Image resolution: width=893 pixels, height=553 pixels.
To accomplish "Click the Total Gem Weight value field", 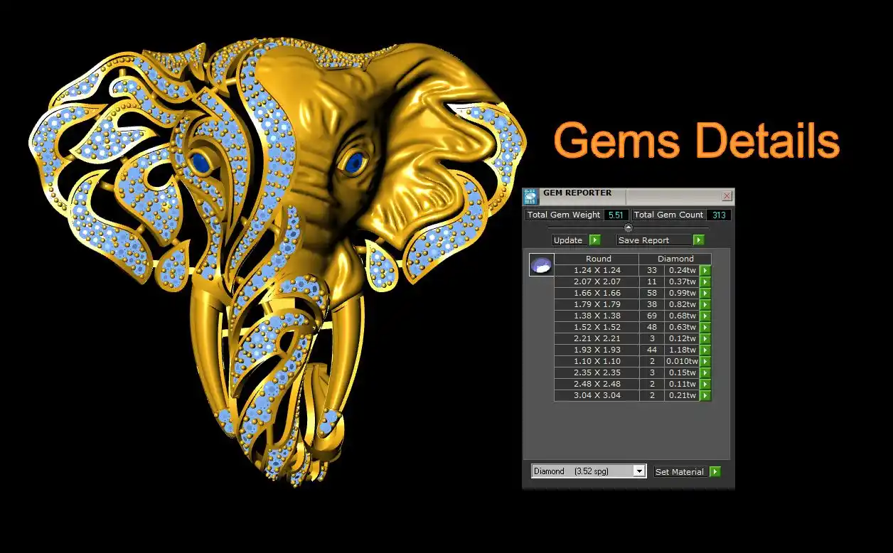I will 616,215.
